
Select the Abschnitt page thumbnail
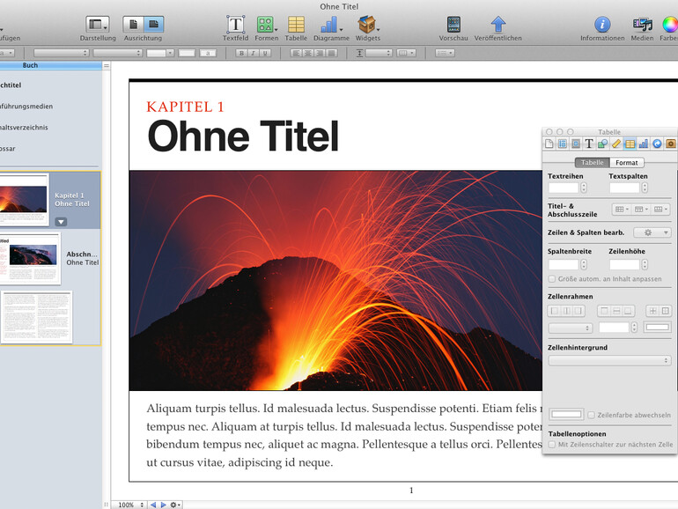click(32, 258)
